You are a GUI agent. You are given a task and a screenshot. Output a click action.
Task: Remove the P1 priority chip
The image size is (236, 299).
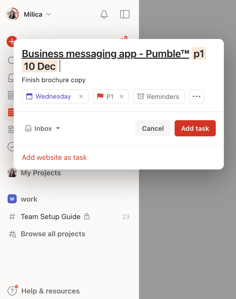(x=121, y=97)
